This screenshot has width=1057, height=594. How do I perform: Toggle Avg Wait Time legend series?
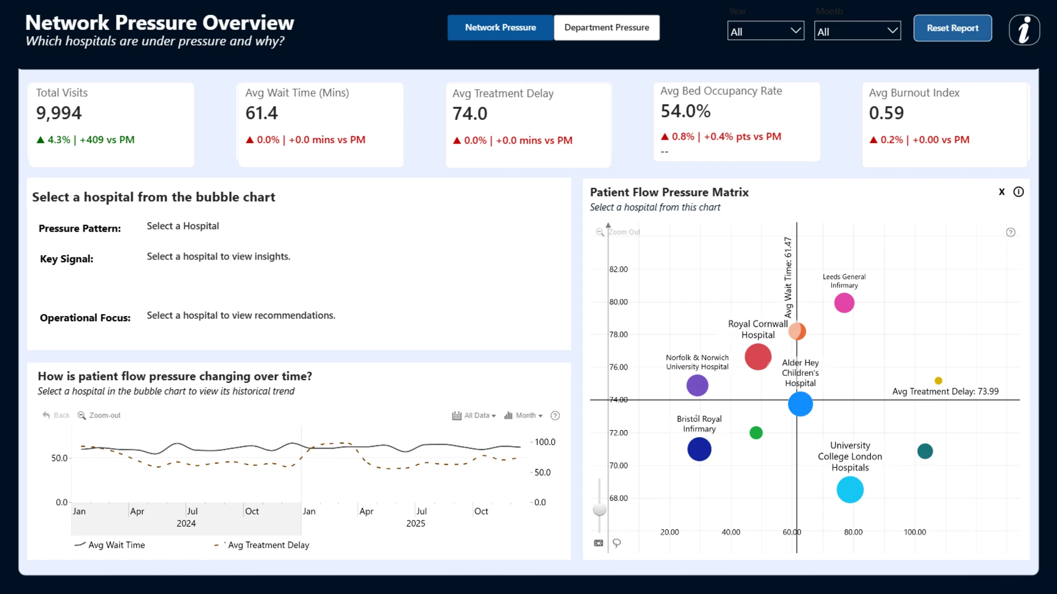(110, 545)
